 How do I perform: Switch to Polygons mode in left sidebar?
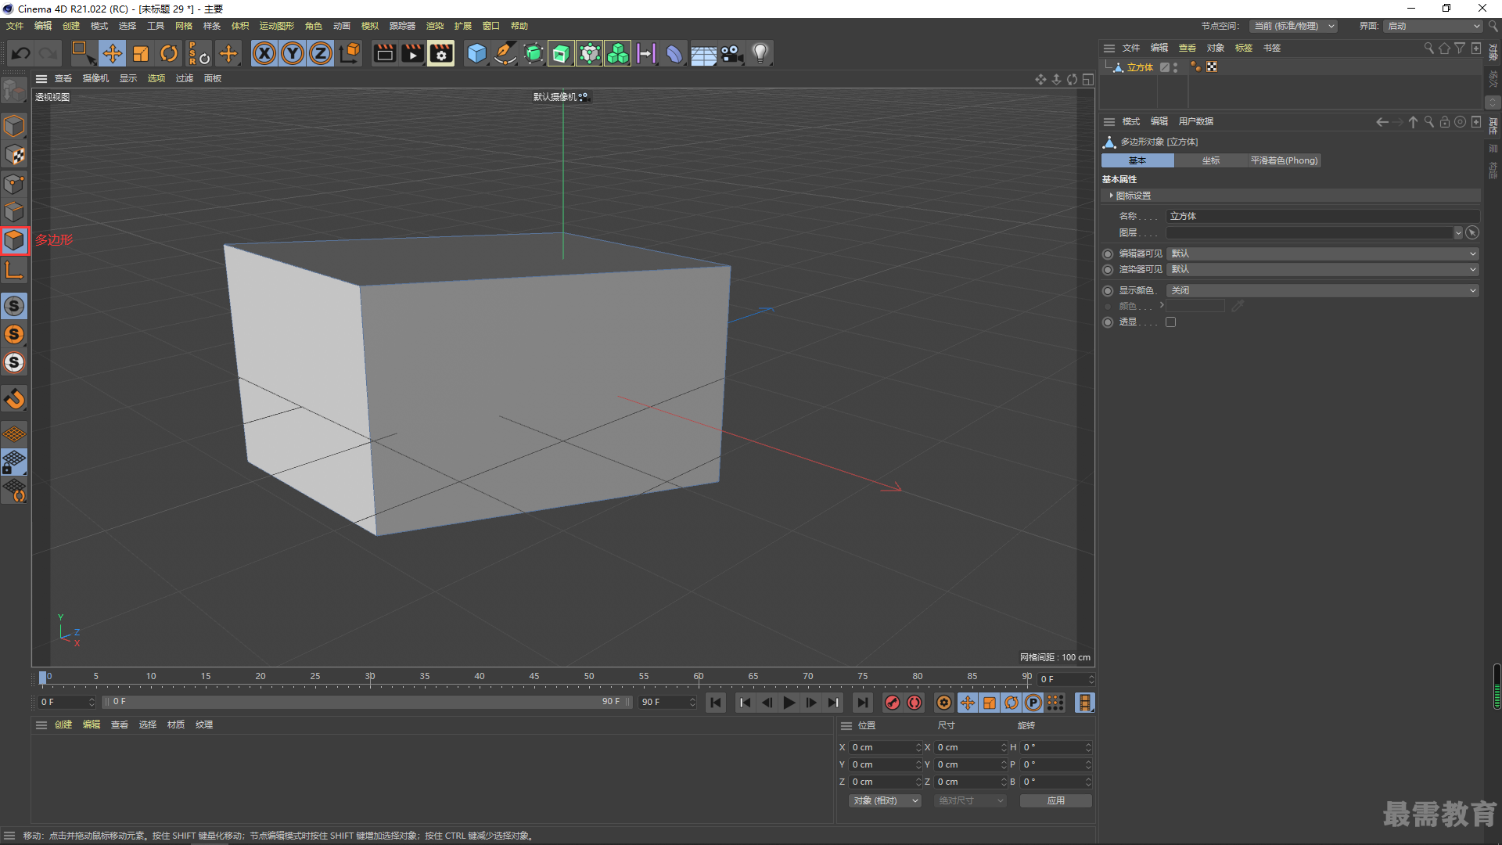[15, 241]
